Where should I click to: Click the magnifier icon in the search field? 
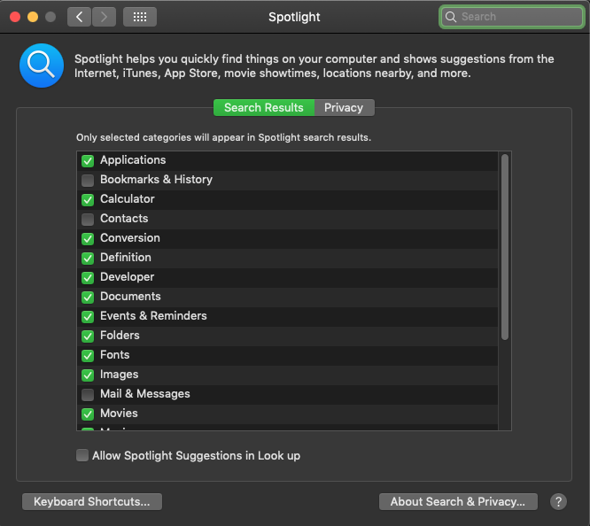coord(451,17)
